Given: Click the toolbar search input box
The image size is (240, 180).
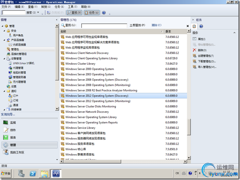Looking at the screenshot, I should (14, 13).
